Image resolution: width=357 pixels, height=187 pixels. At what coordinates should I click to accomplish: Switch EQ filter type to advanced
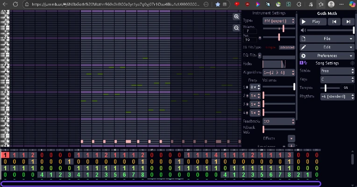click(287, 47)
